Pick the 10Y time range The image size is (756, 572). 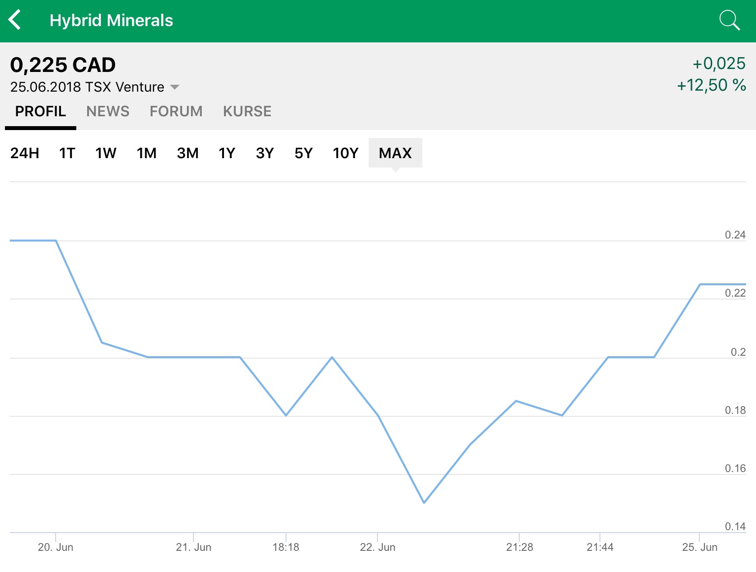click(x=346, y=153)
